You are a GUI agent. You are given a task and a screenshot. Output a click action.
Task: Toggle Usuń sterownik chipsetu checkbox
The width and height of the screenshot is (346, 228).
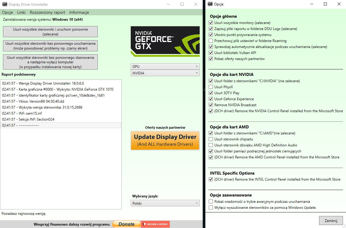[x=211, y=139]
